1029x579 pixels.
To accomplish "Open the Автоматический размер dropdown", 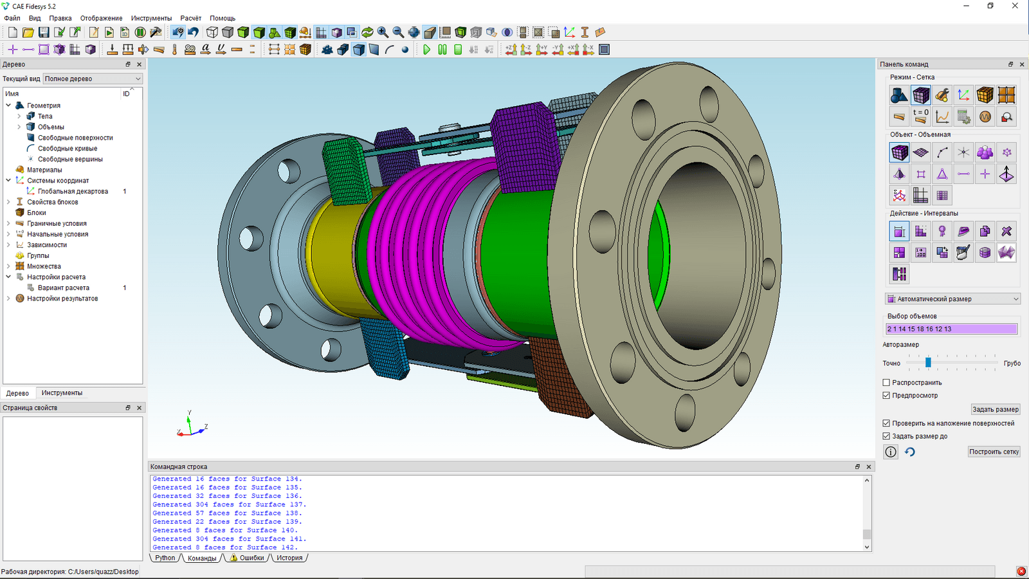I will [952, 299].
